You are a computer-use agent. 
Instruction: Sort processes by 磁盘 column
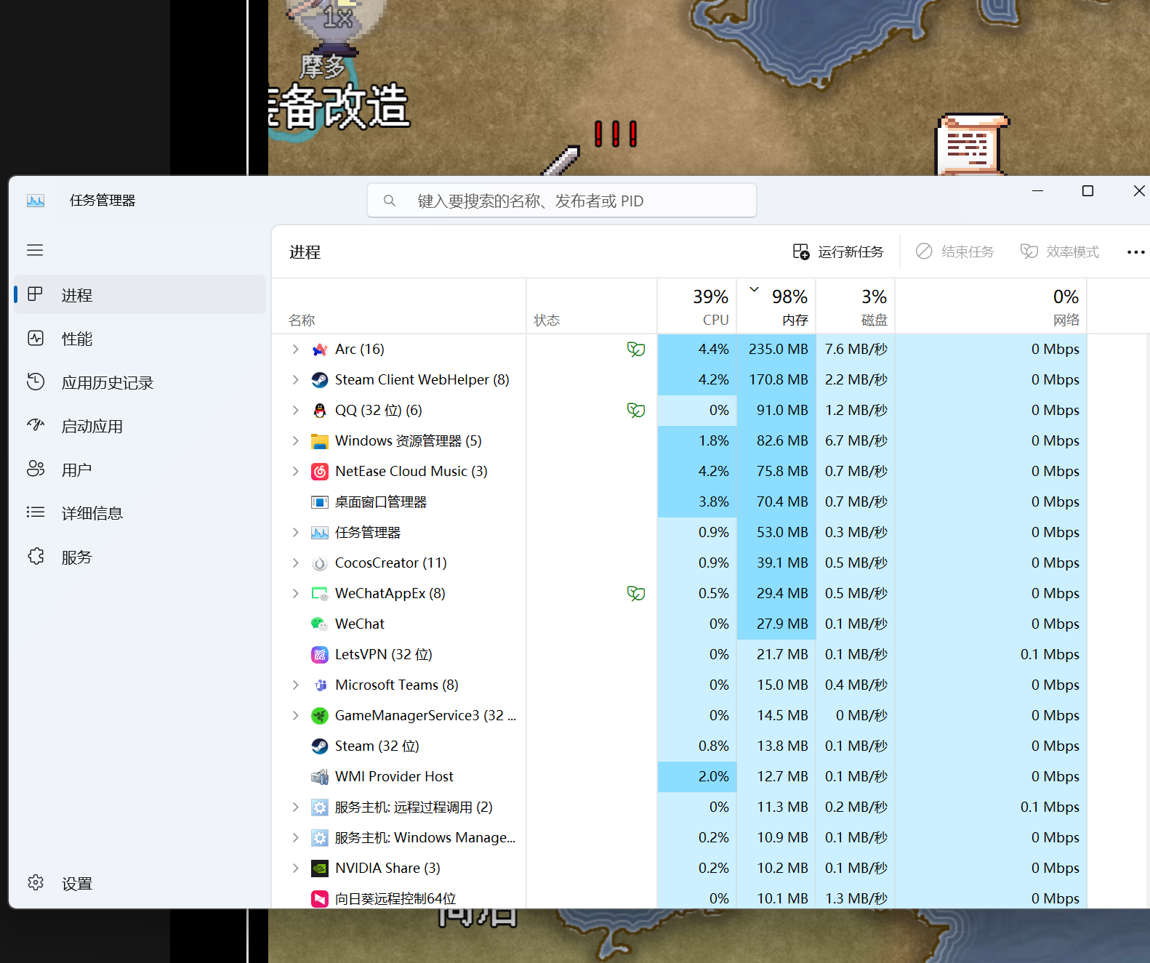tap(856, 307)
